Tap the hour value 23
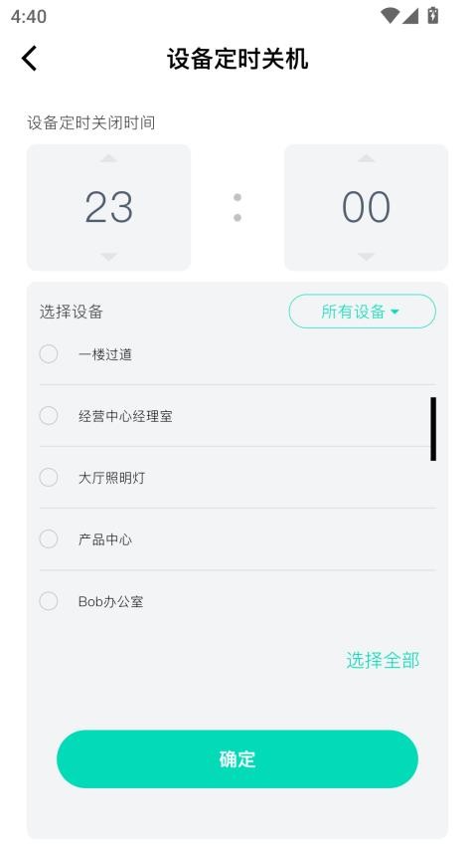Screen dimensions: 475x846 coord(108,207)
